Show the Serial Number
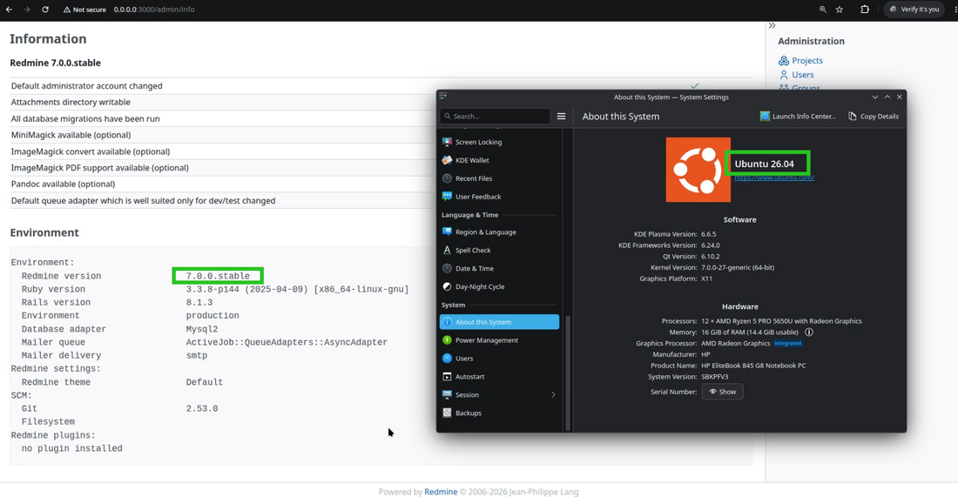The width and height of the screenshot is (958, 497). [722, 392]
